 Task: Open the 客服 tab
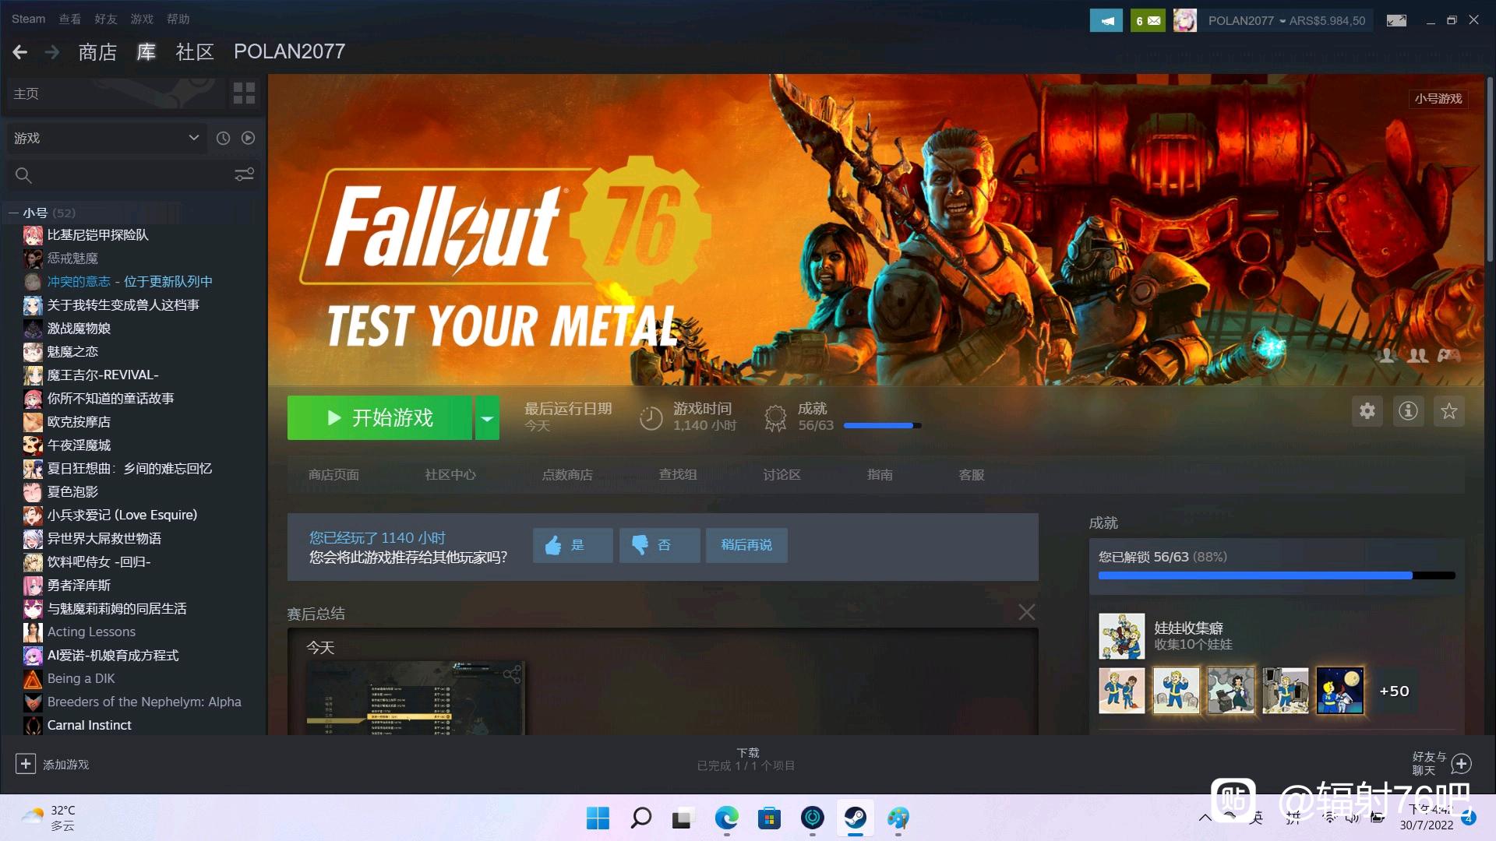click(972, 475)
